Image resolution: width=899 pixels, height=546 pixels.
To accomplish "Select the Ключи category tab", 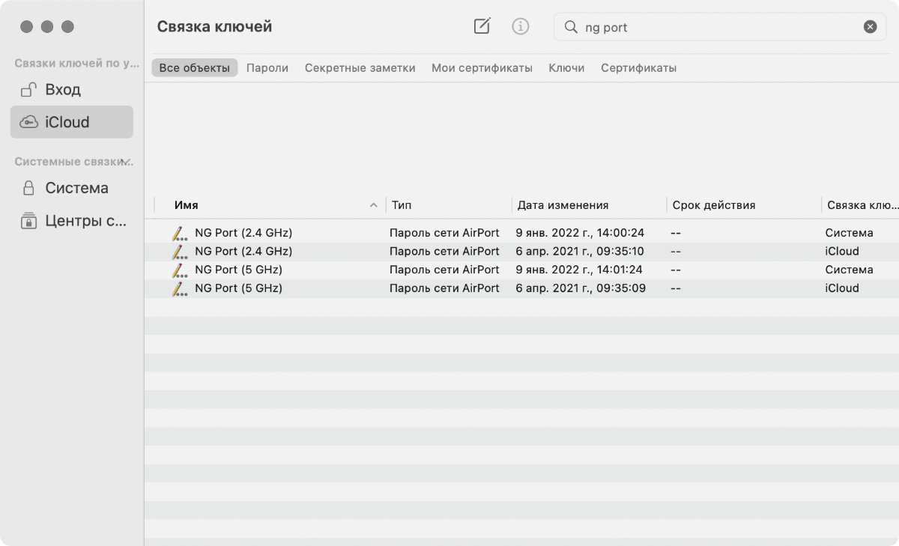I will (x=566, y=68).
